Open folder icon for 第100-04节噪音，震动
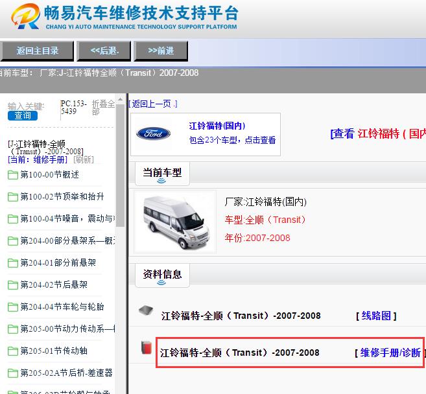This screenshot has height=394, width=426. pos(13,219)
